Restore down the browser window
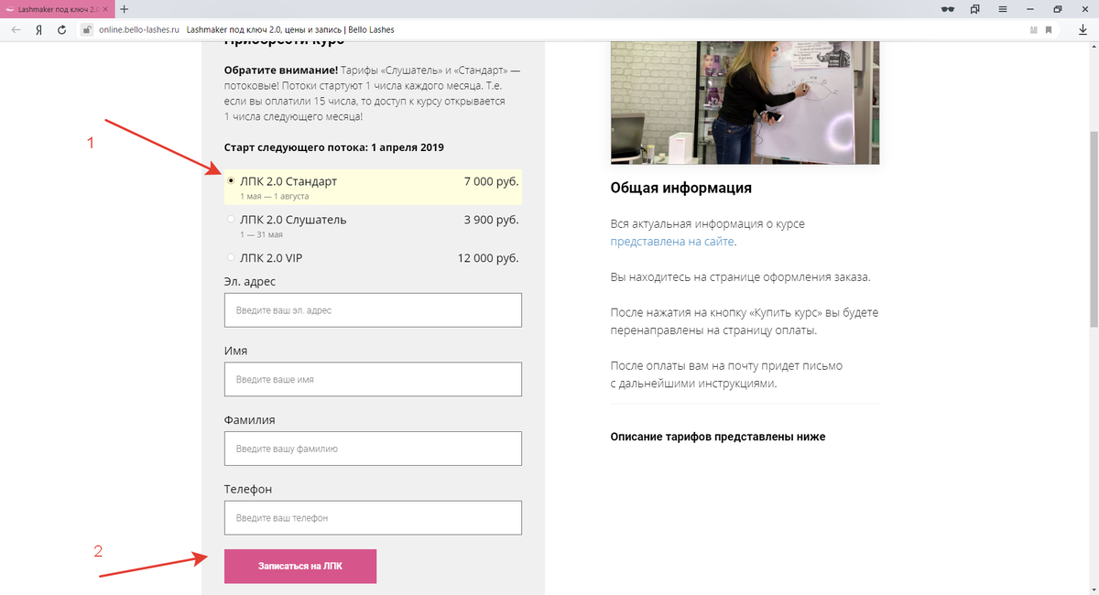The height and width of the screenshot is (595, 1099). (x=1057, y=9)
